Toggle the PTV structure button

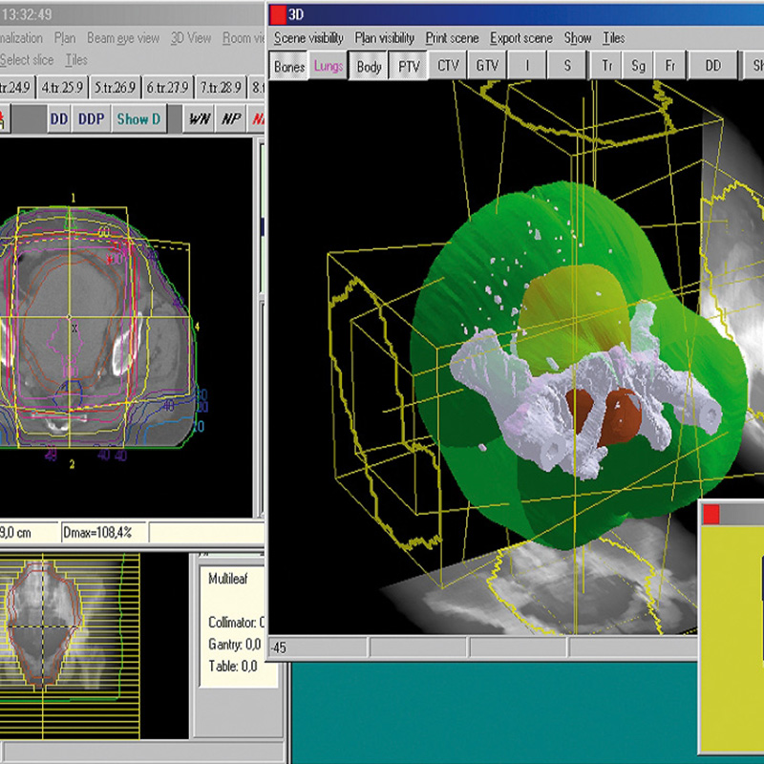[x=409, y=66]
